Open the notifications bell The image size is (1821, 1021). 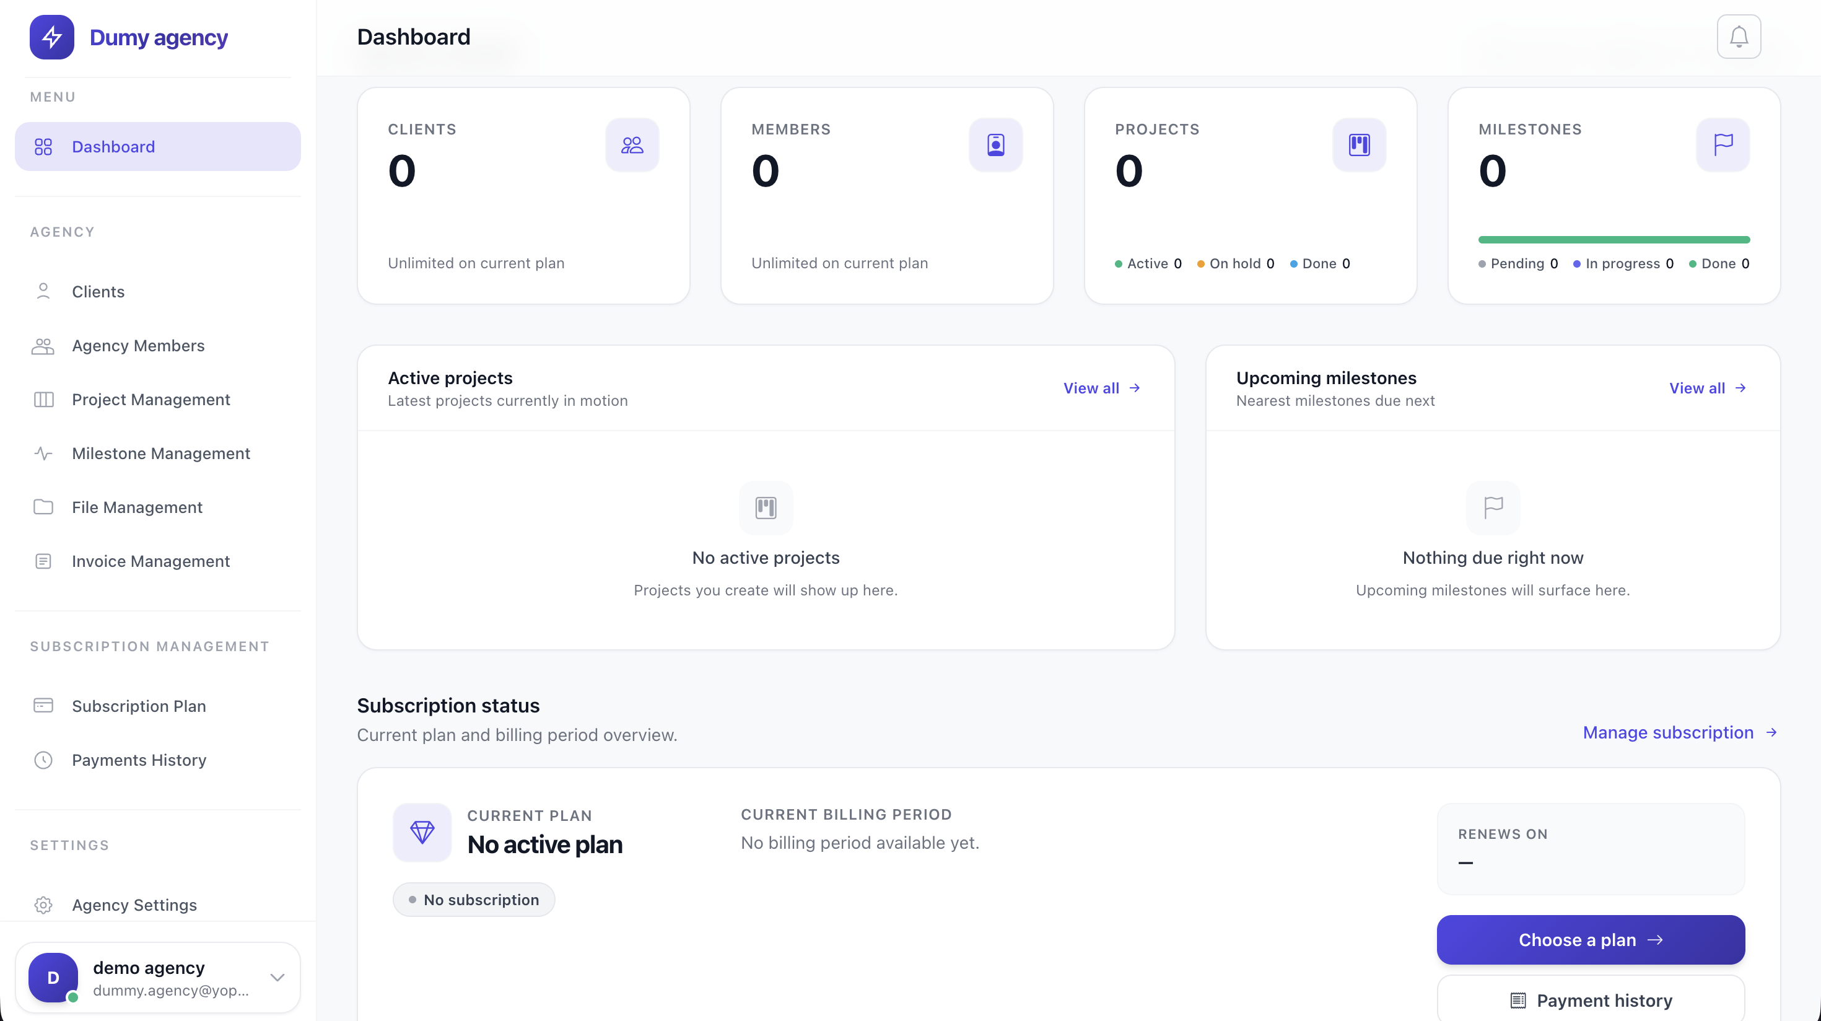pyautogui.click(x=1738, y=37)
